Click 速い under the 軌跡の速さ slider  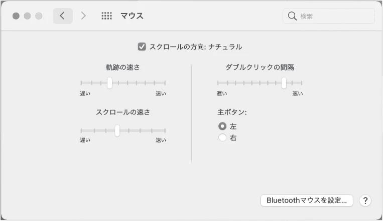161,93
